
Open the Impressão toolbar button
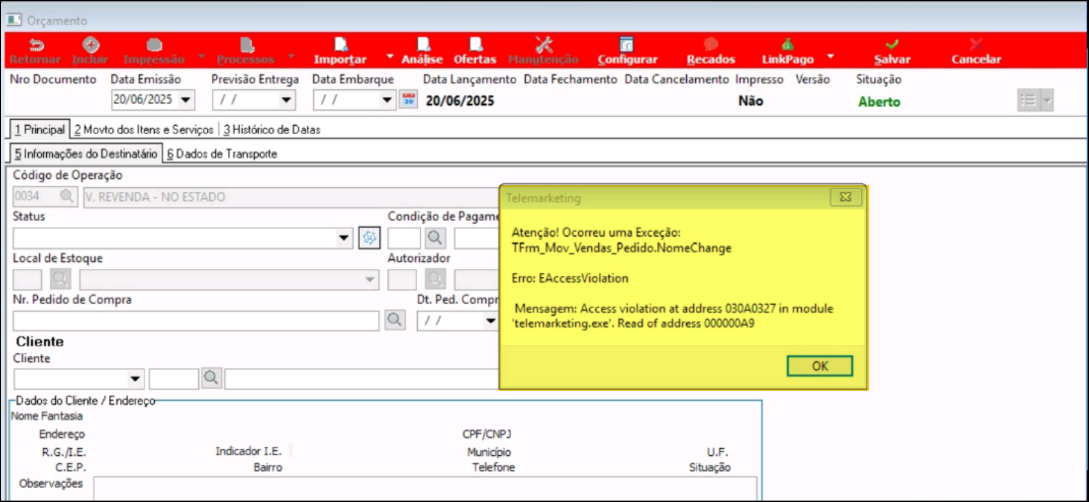(x=154, y=51)
